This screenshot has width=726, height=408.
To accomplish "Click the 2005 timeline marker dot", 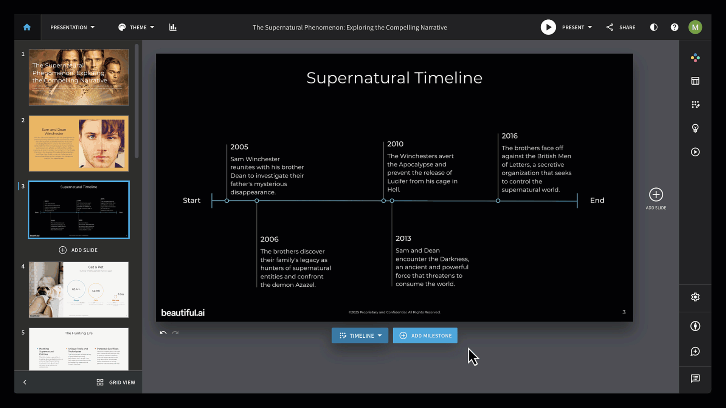I will 227,201.
